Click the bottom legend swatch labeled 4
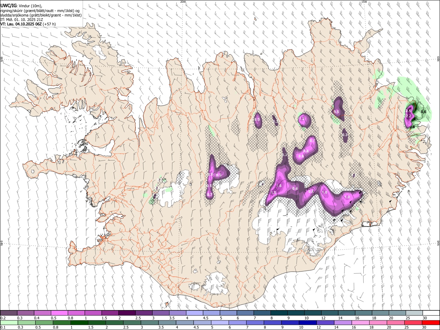 tap(185, 322)
